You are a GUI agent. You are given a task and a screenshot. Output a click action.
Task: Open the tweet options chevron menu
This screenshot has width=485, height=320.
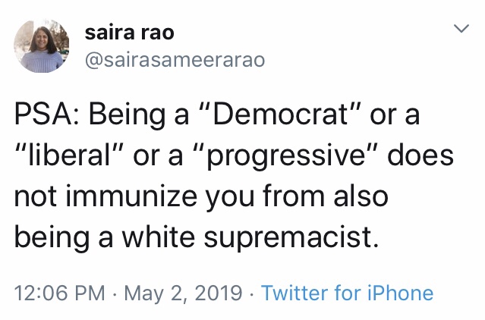[x=460, y=30]
